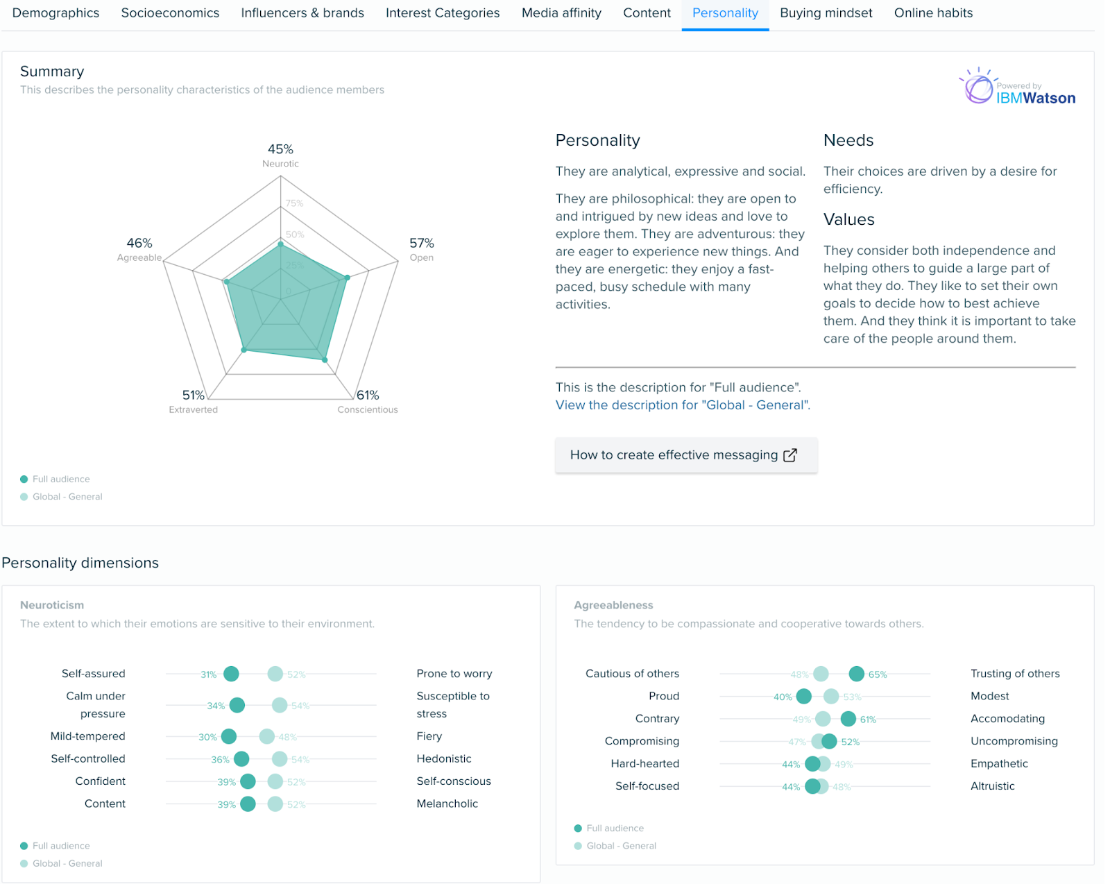Switch to the Buying mindset tab
This screenshot has width=1110, height=884.
point(826,13)
